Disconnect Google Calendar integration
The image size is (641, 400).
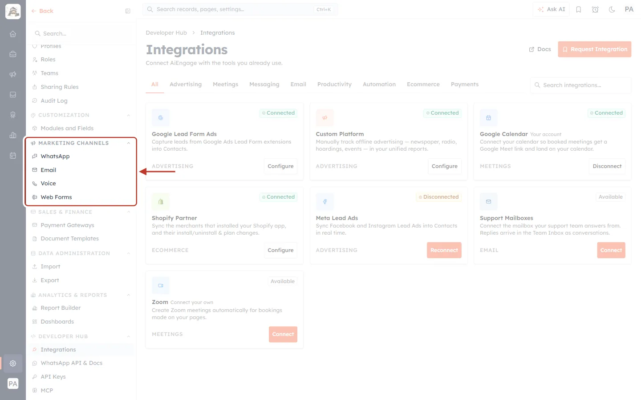[607, 166]
